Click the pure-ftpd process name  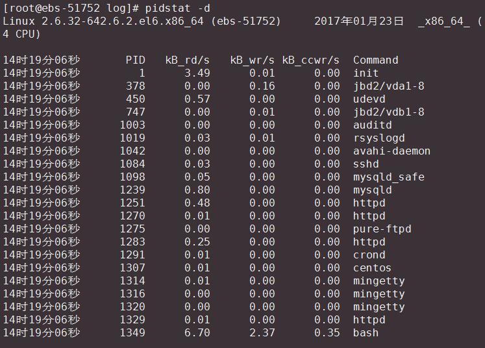[x=382, y=229]
